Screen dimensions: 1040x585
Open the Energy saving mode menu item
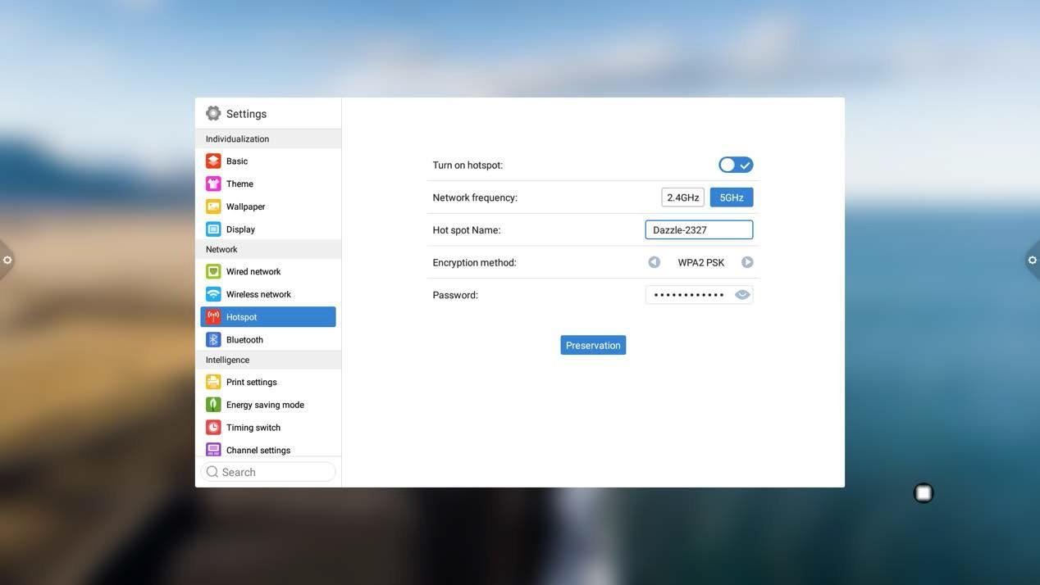coord(265,405)
